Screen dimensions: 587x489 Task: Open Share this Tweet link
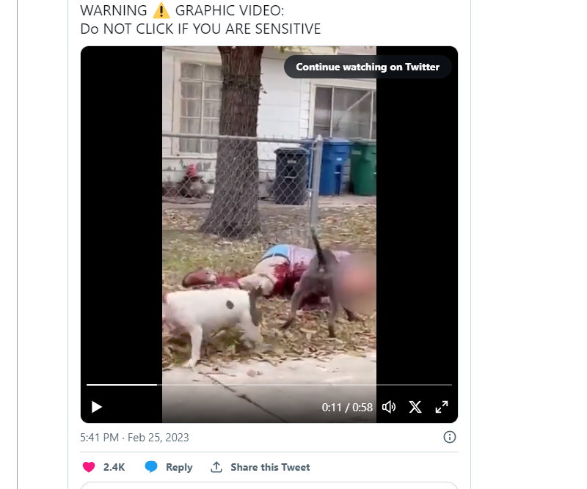tap(270, 467)
